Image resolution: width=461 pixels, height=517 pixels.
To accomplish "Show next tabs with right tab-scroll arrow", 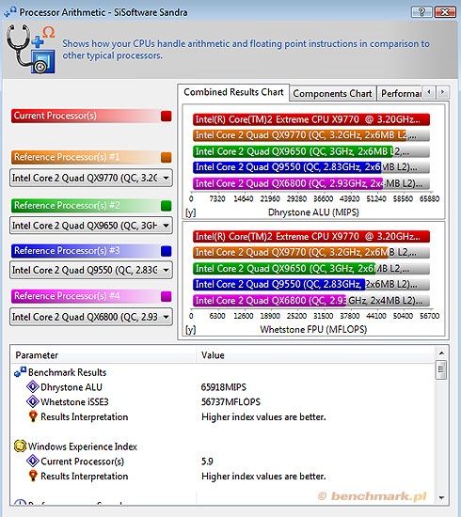I will [442, 92].
